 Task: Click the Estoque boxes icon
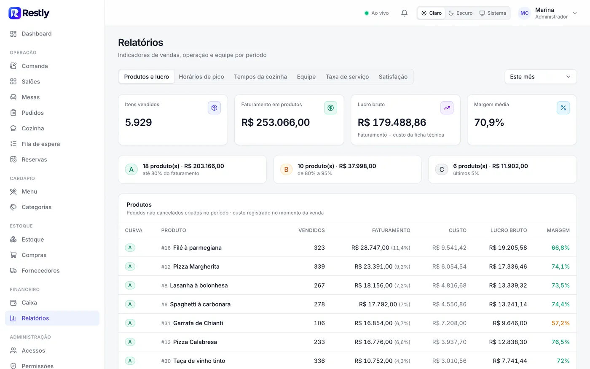point(13,240)
